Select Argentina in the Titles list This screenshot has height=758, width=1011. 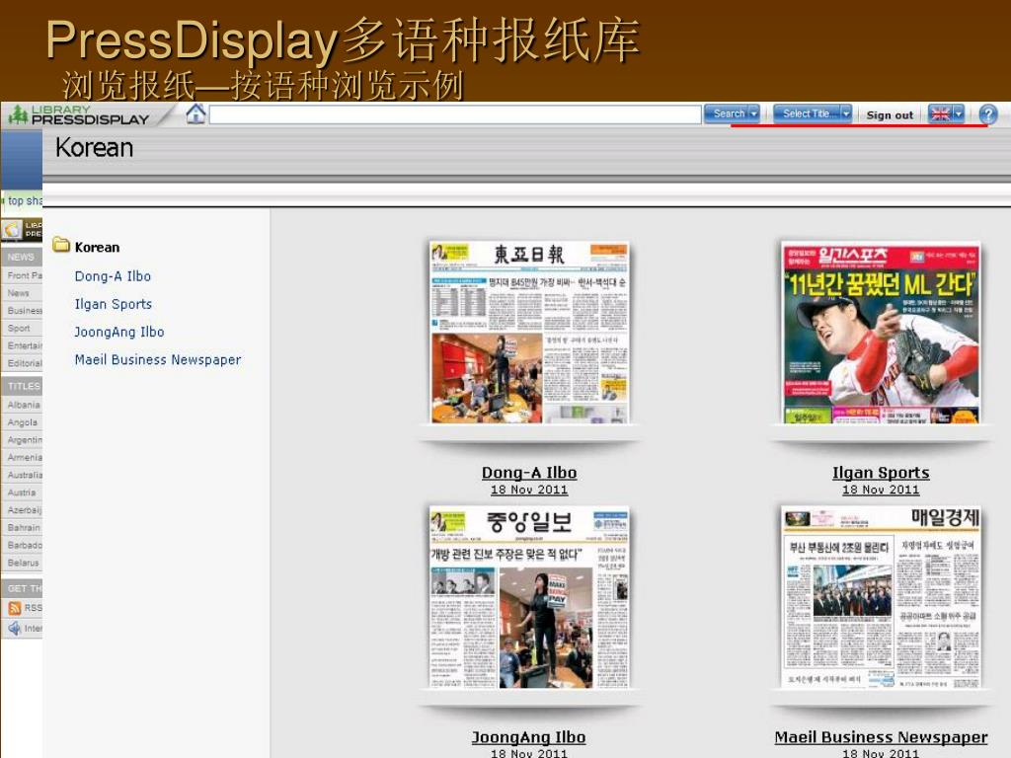(x=23, y=439)
